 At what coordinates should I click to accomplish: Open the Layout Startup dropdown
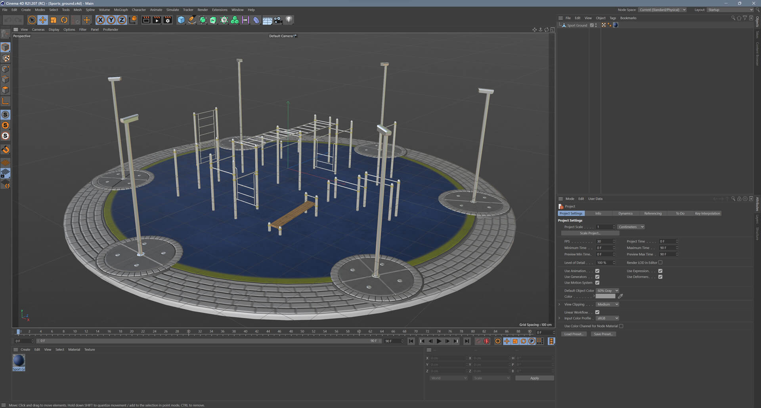tap(730, 10)
